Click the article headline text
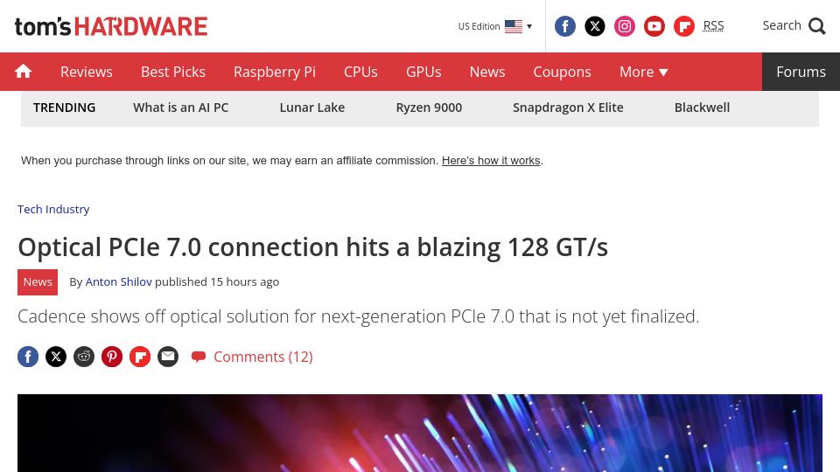 coord(313,247)
